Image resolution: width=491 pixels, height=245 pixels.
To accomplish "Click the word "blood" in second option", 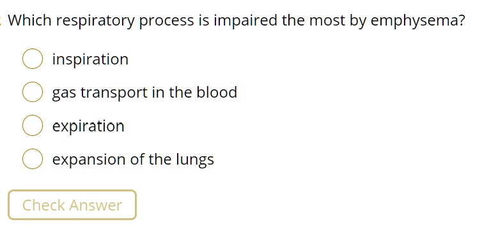I will (x=217, y=92).
